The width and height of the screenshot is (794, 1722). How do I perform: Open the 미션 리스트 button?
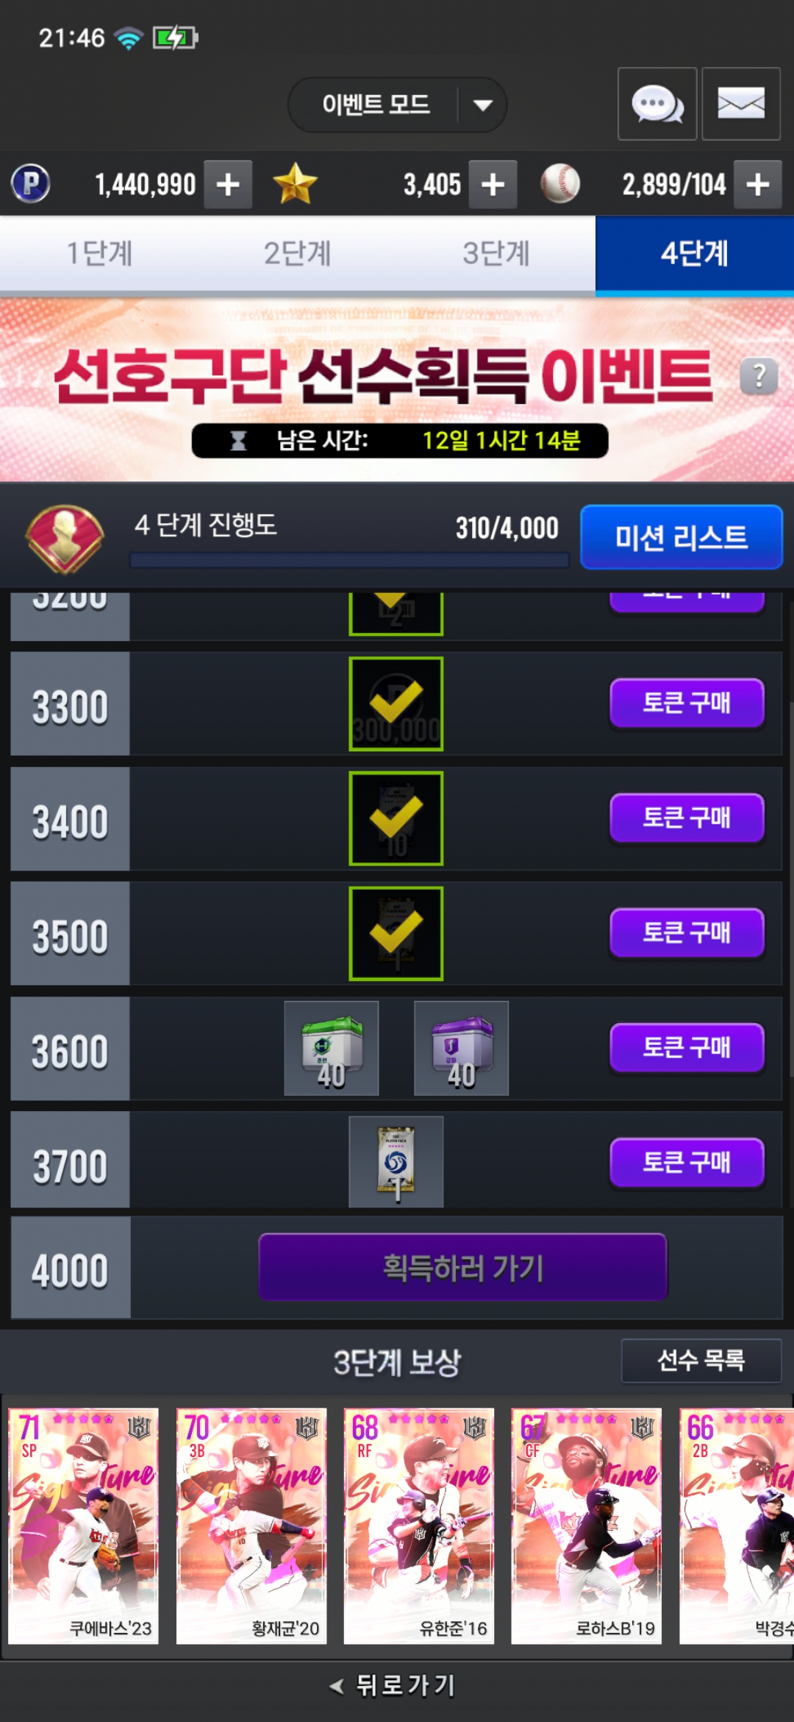[682, 537]
